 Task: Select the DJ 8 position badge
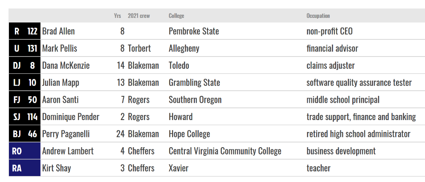[25, 65]
